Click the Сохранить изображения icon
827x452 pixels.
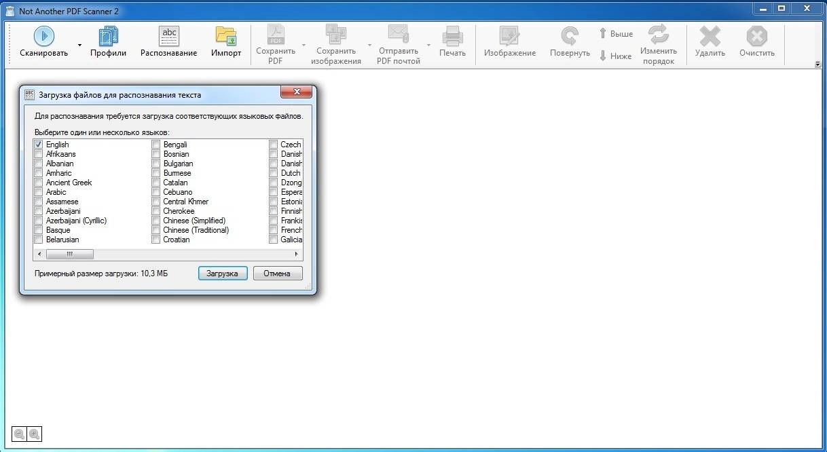tap(336, 35)
